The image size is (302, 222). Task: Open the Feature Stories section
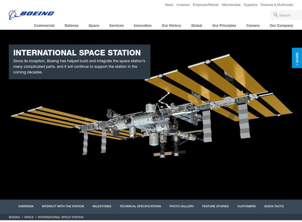click(215, 206)
